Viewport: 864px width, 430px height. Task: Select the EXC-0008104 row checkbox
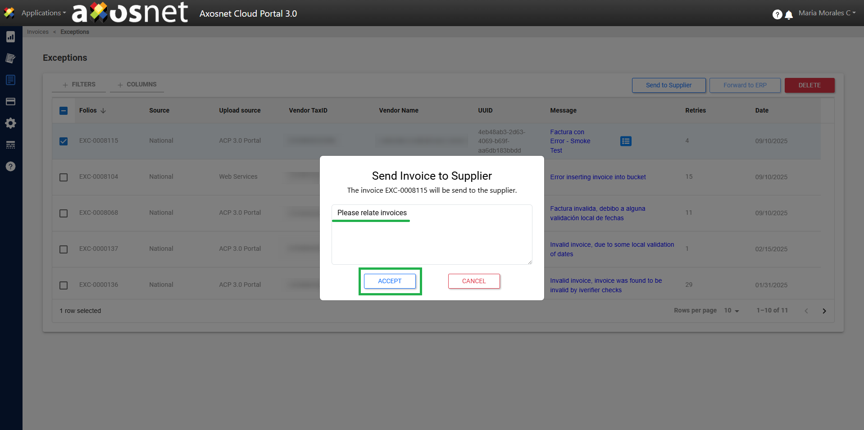pyautogui.click(x=64, y=177)
